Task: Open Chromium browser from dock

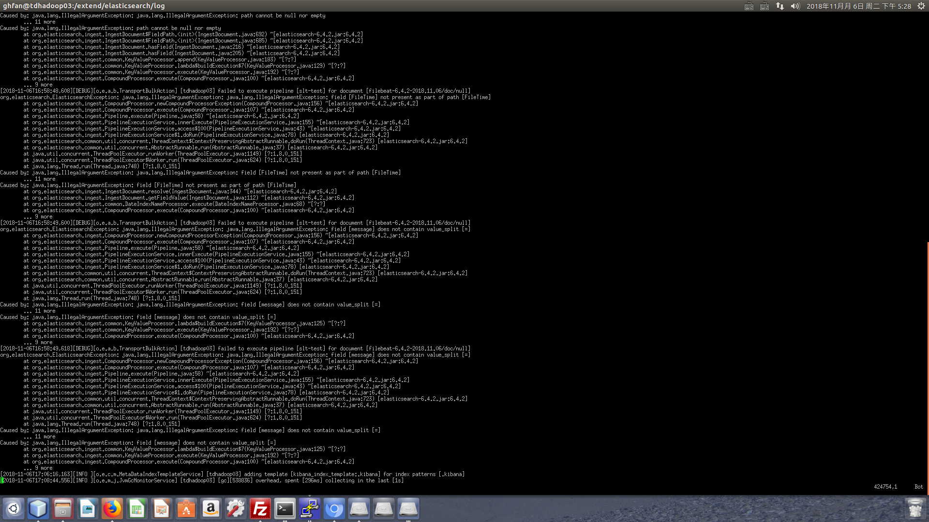Action: (334, 508)
